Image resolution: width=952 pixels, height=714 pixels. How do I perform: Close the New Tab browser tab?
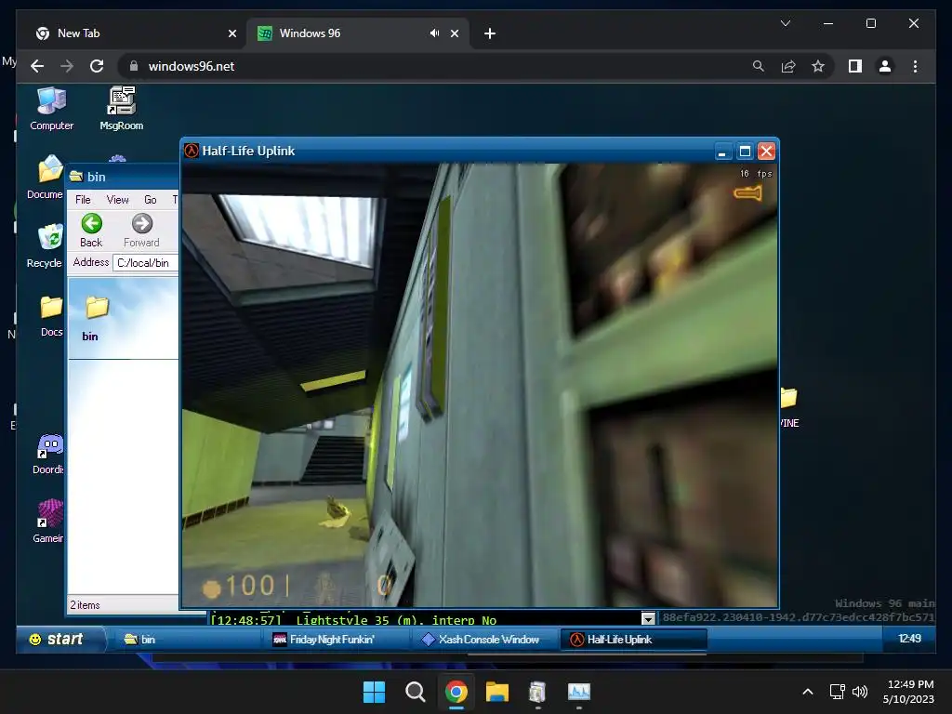pyautogui.click(x=231, y=33)
